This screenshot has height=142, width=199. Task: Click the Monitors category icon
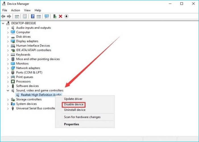[13, 64]
